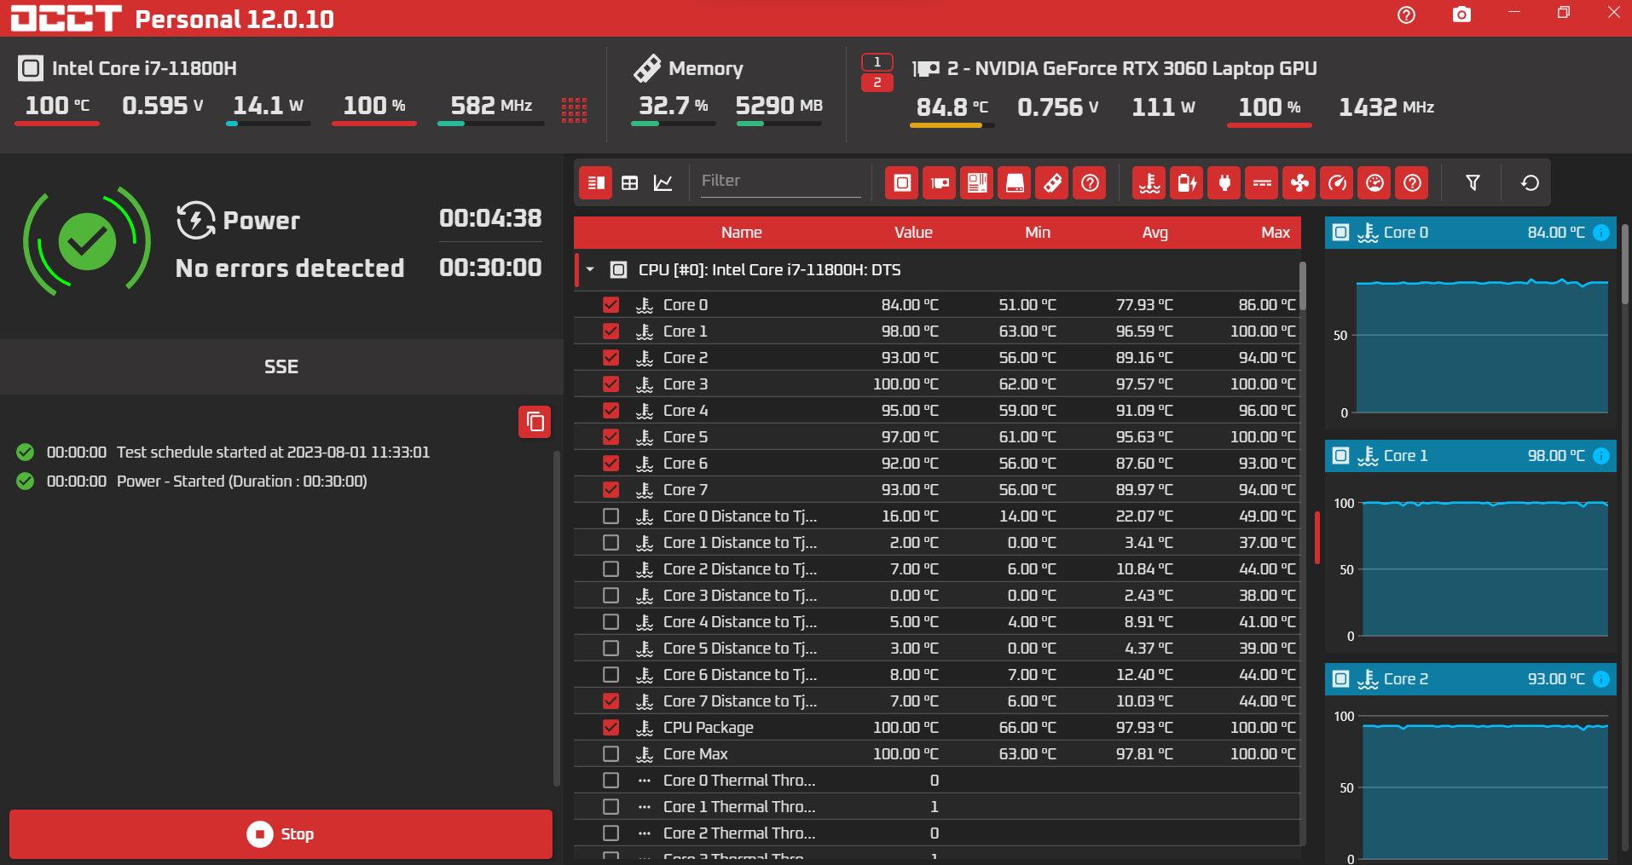
Task: Switch to the graph-only view icon
Action: [663, 182]
